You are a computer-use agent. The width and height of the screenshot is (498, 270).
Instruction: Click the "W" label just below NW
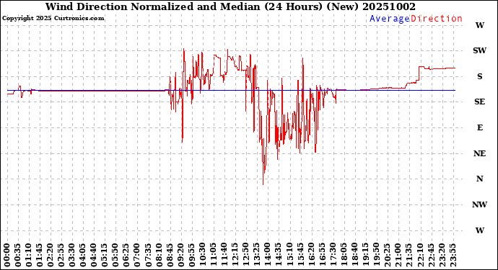pos(479,230)
